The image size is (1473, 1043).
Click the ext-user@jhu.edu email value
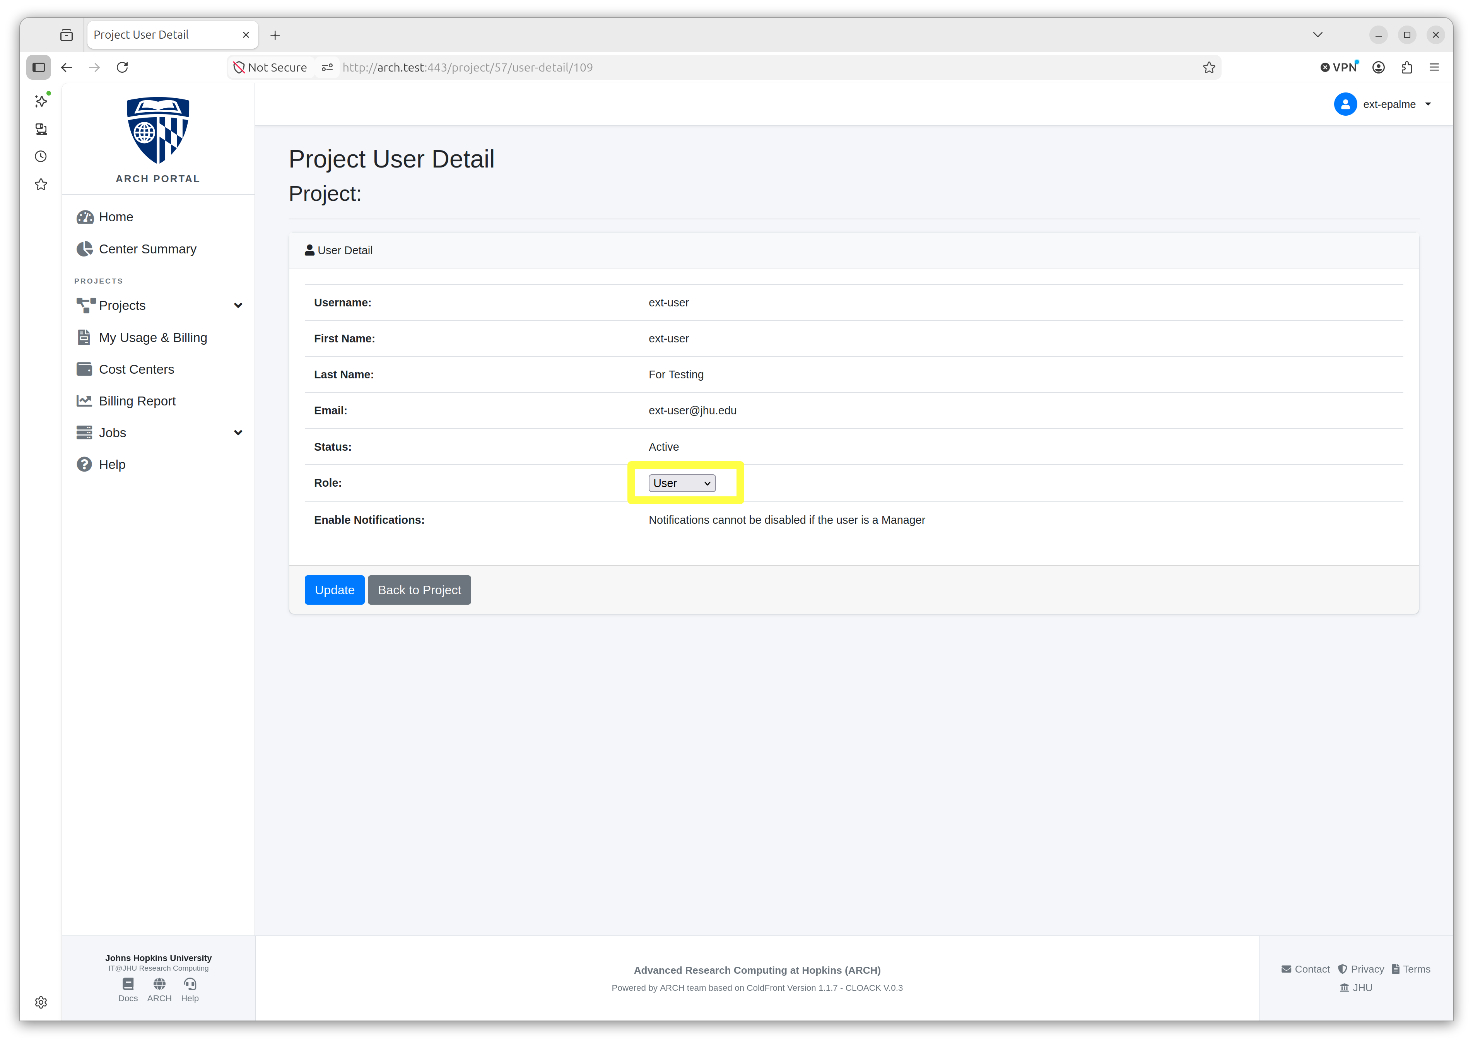point(692,410)
